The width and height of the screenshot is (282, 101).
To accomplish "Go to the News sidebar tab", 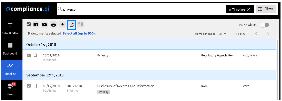I will [10, 89].
